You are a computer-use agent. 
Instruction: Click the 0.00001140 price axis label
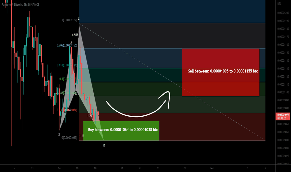point(283,61)
